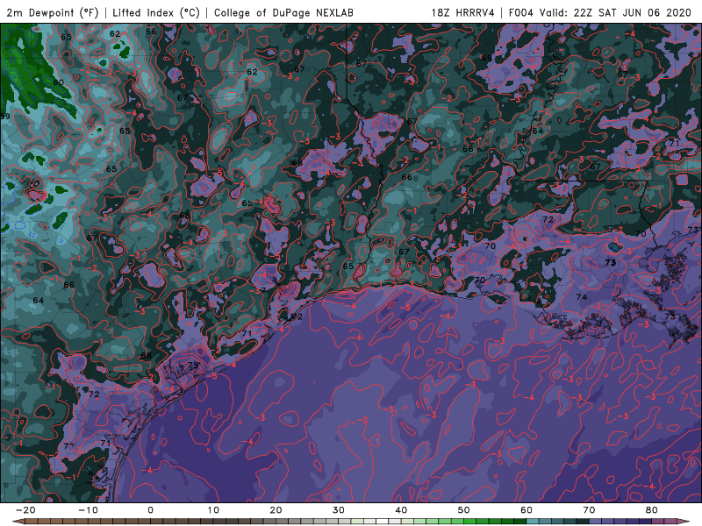Click the magenta arrow at the color bar's high end
Viewport: 702px width, 526px height.
click(x=684, y=522)
